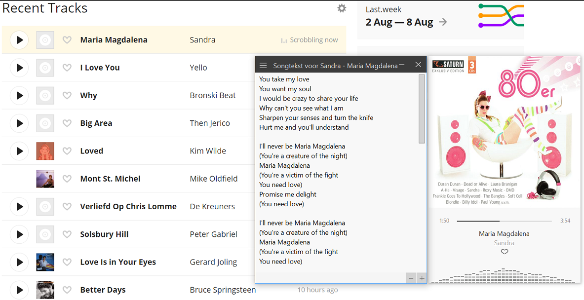The image size is (584, 300).
Task: Love the Mont St. Michel track
Action: click(x=67, y=179)
